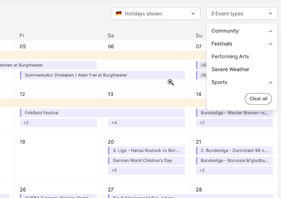Click the German flag icon
This screenshot has width=281, height=198.
click(119, 14)
